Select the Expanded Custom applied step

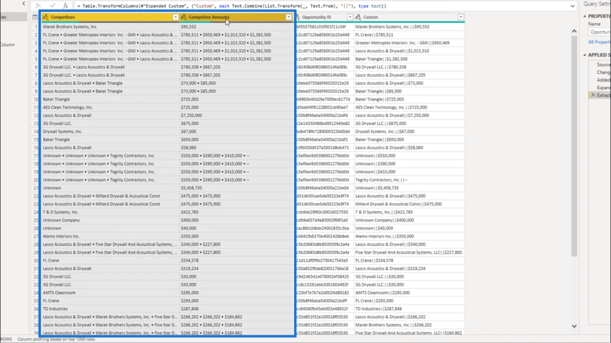pyautogui.click(x=603, y=87)
